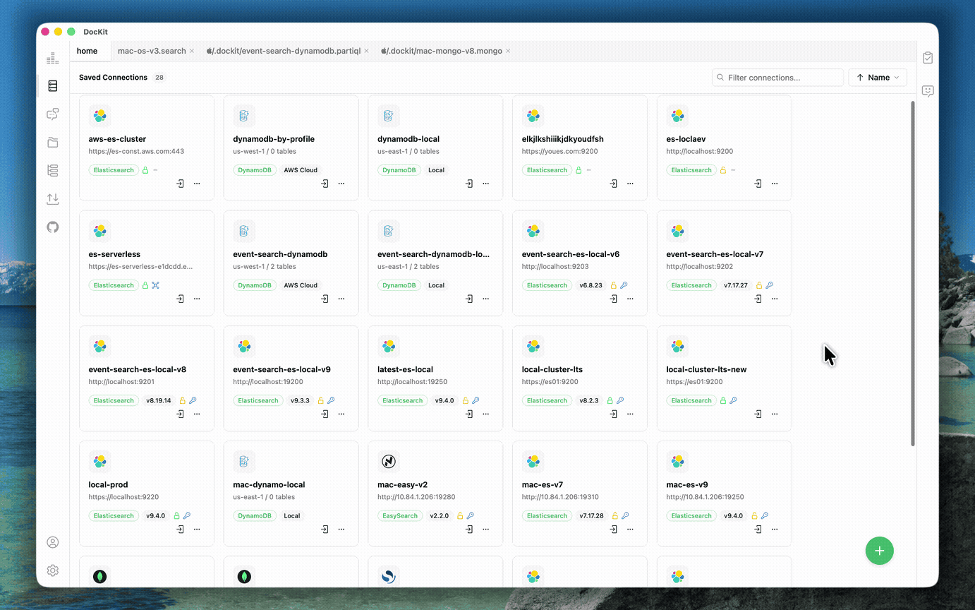Connect to local-cluster-lts via enter icon
975x610 pixels.
614,414
